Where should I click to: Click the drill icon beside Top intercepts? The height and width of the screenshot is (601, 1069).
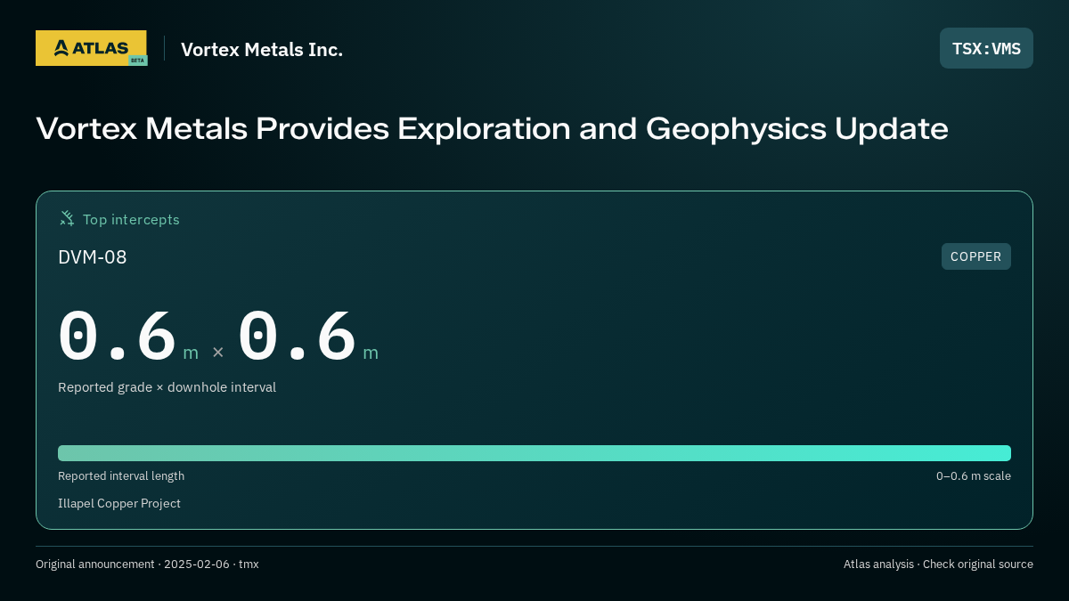coord(67,218)
